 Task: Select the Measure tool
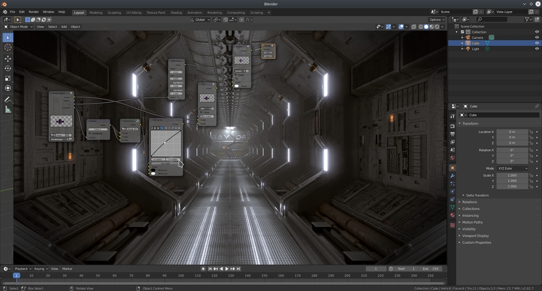(x=8, y=109)
